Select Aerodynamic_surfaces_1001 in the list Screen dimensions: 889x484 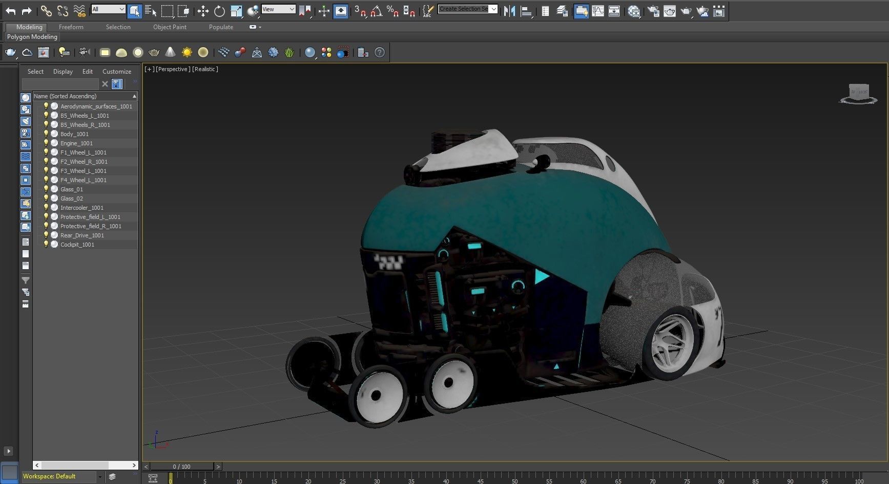pyautogui.click(x=96, y=106)
